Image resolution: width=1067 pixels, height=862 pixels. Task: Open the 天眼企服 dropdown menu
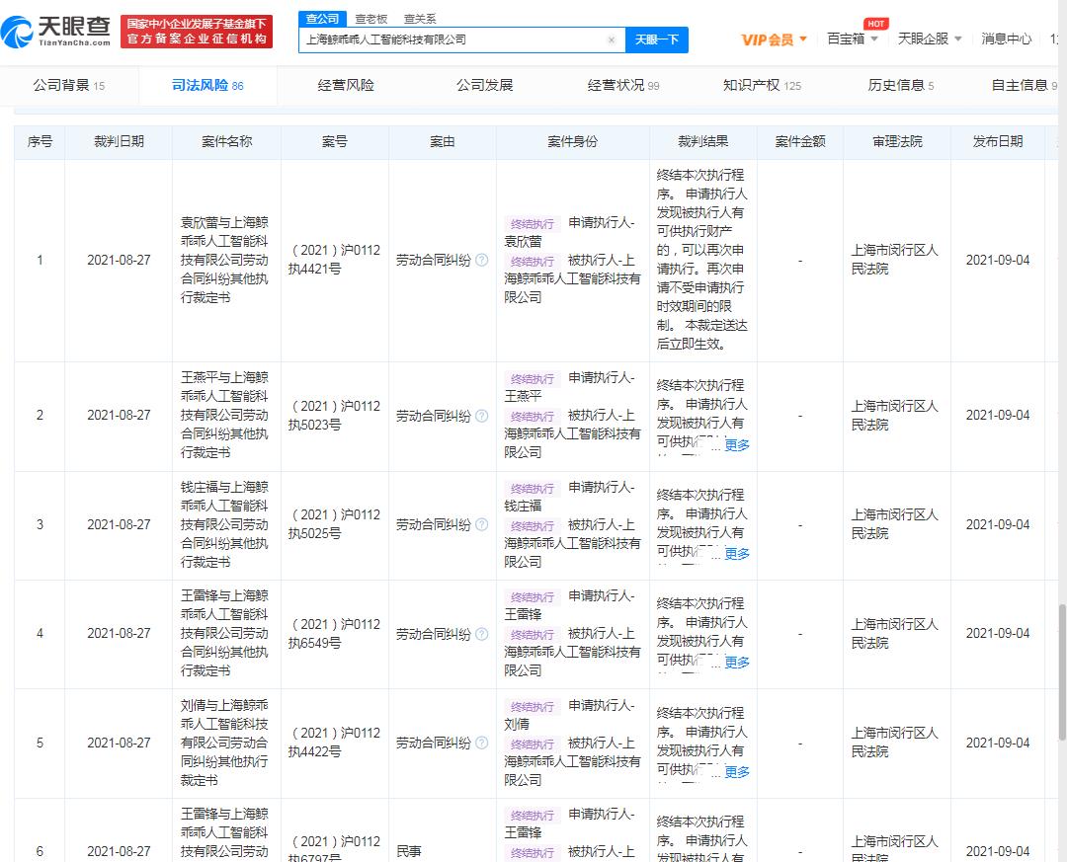(929, 39)
